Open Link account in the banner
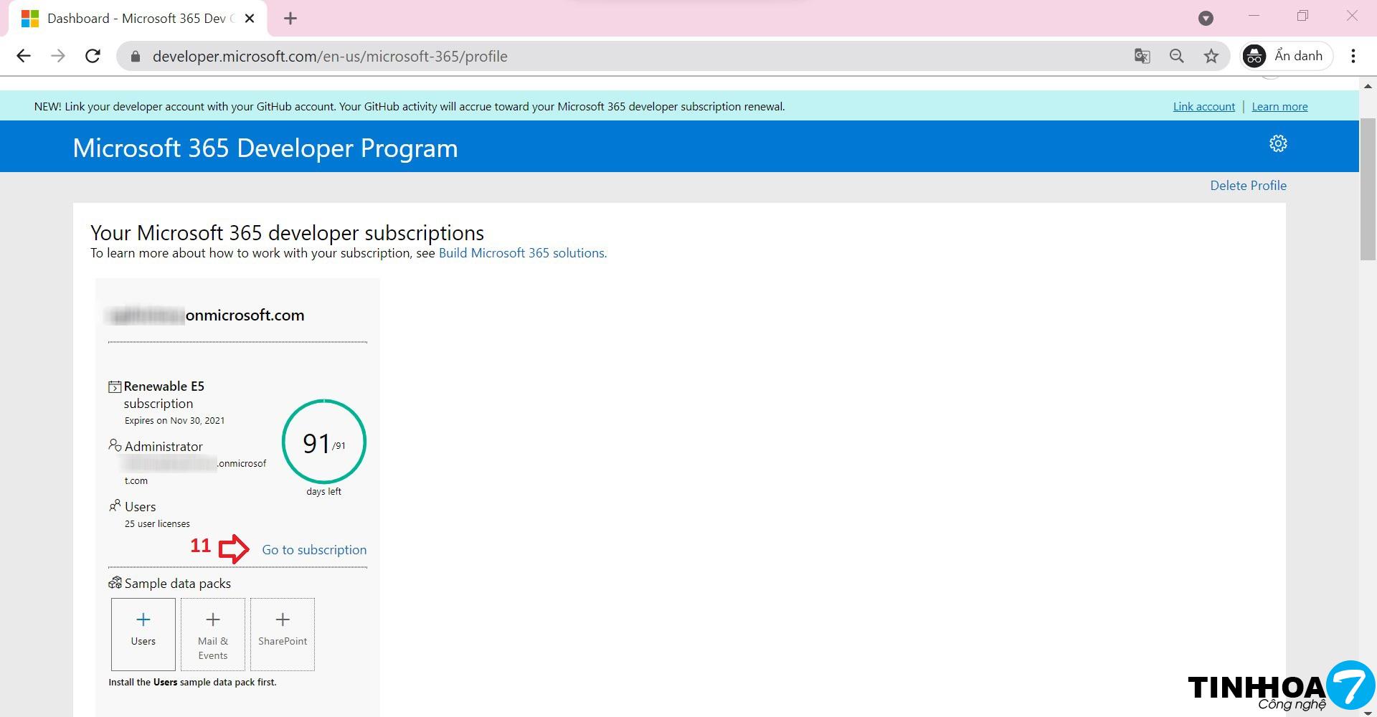The image size is (1377, 717). pyautogui.click(x=1203, y=107)
